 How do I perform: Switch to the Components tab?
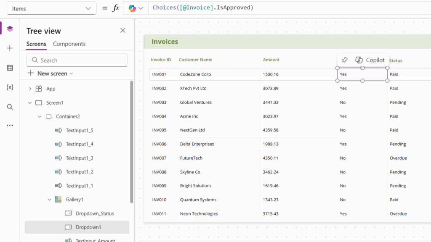[69, 44]
